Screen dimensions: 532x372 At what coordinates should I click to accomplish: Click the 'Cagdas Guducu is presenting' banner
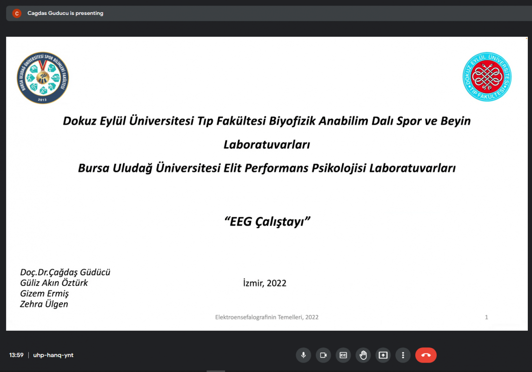click(x=65, y=13)
